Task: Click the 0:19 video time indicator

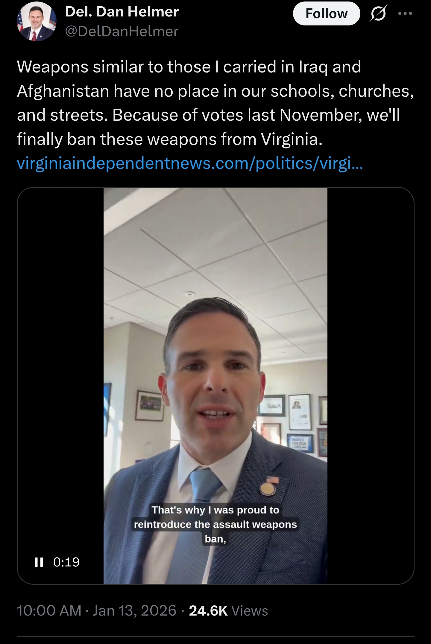Action: [66, 562]
